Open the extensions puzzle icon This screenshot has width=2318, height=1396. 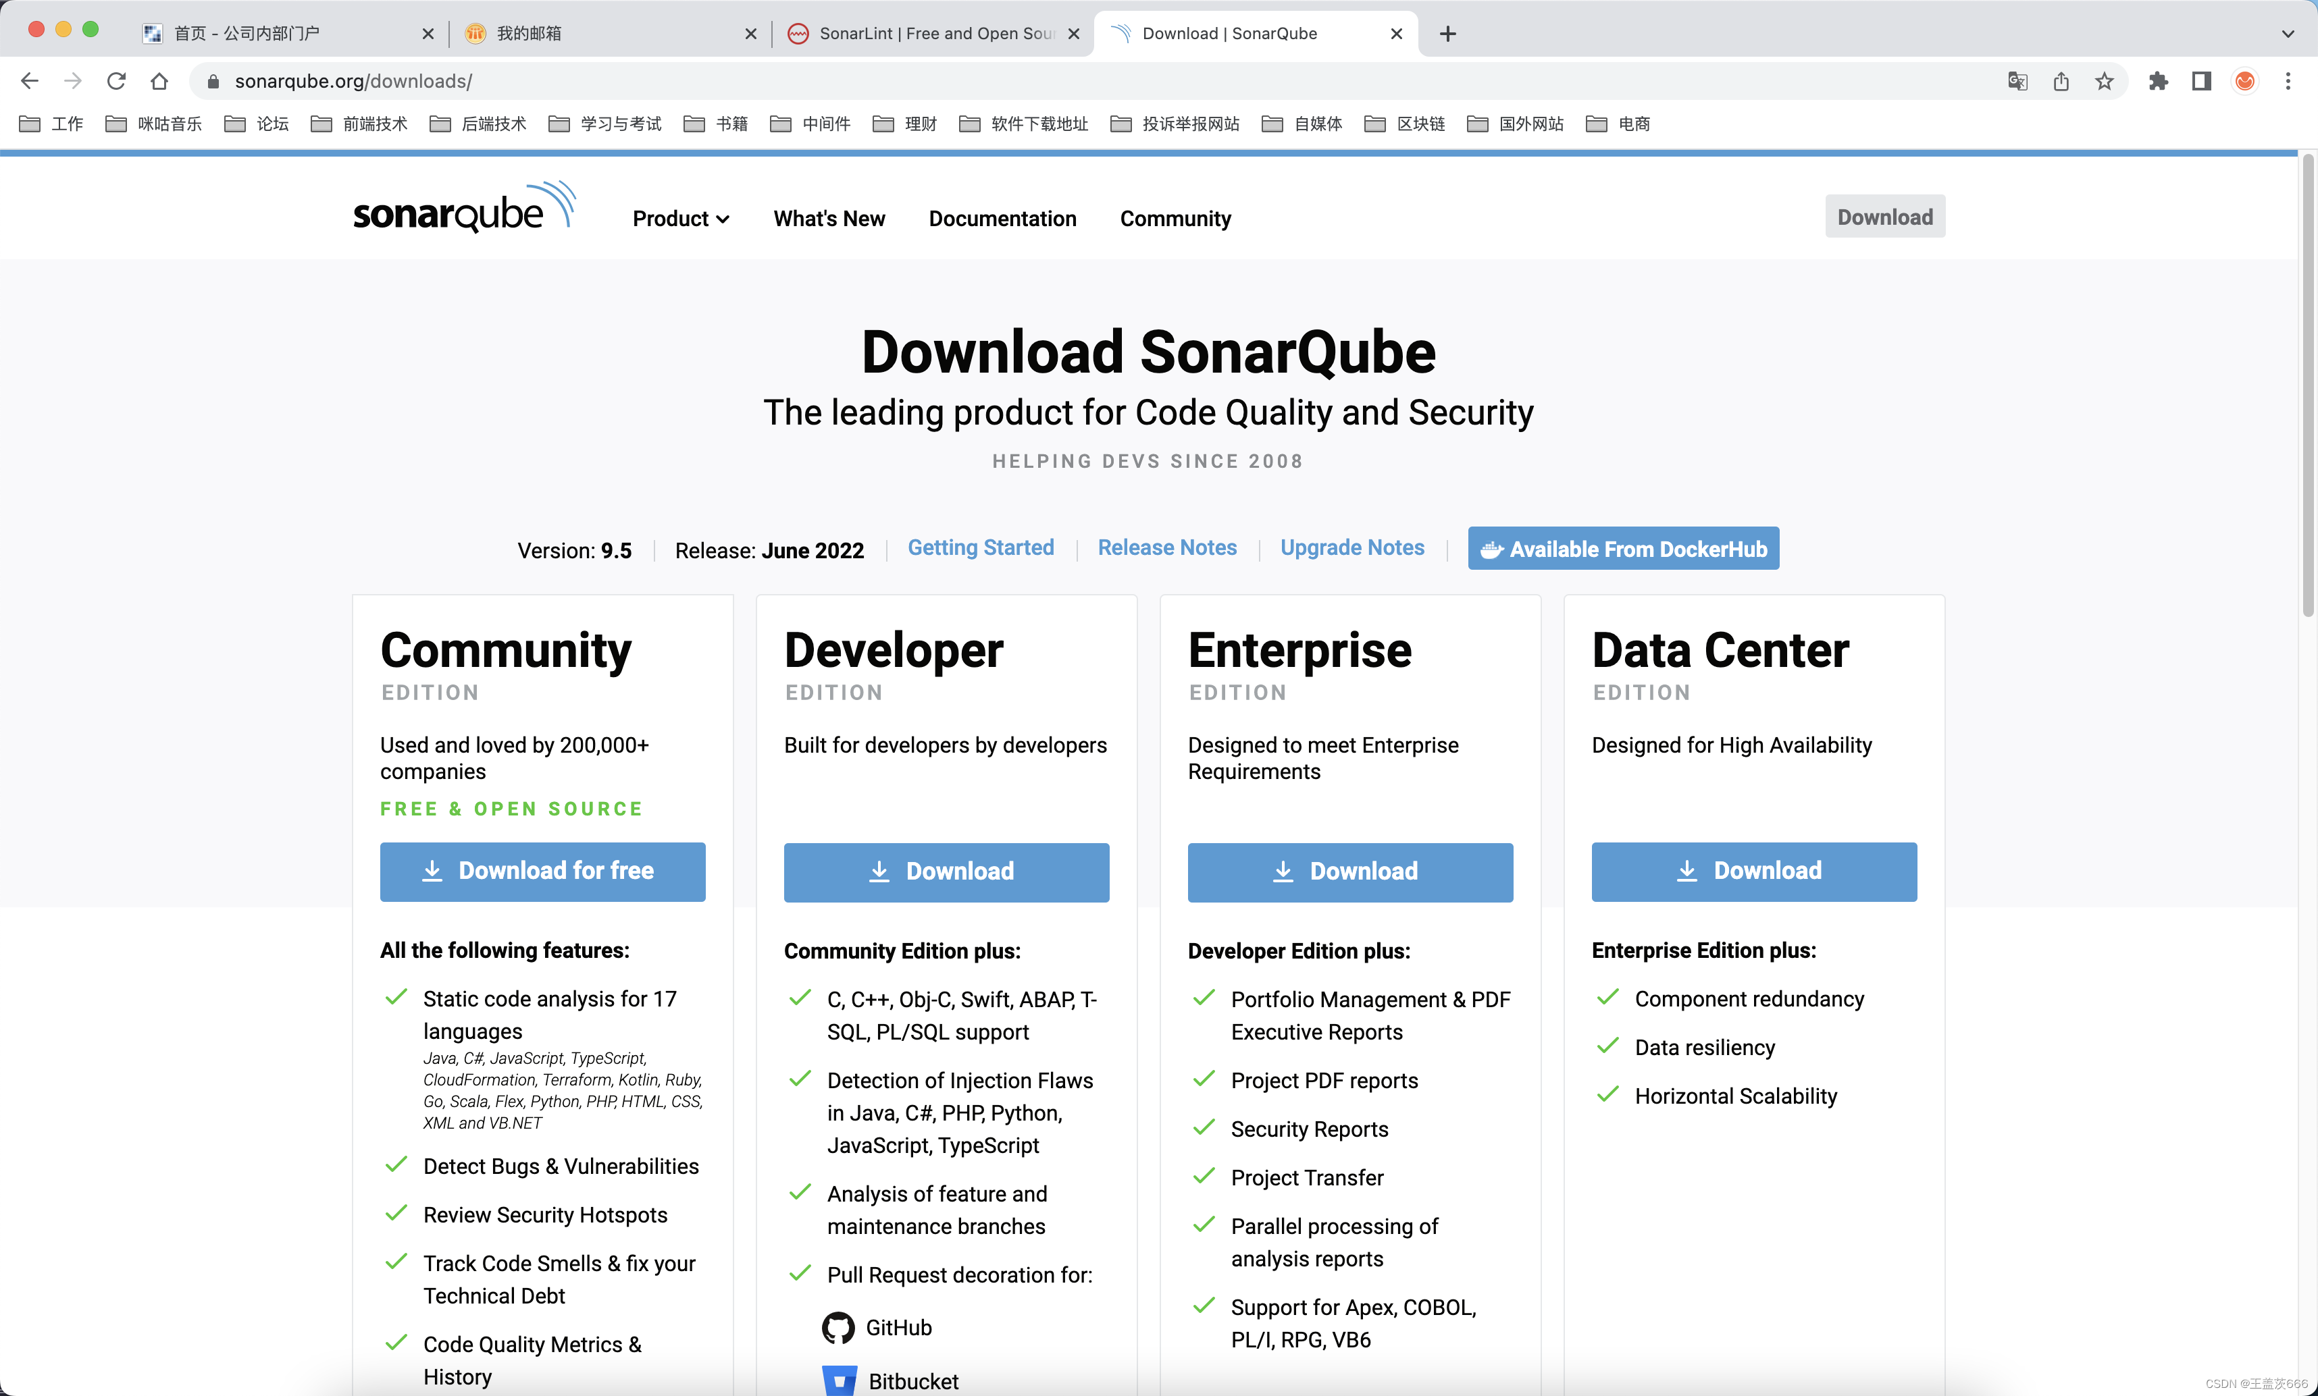pyautogui.click(x=2158, y=81)
